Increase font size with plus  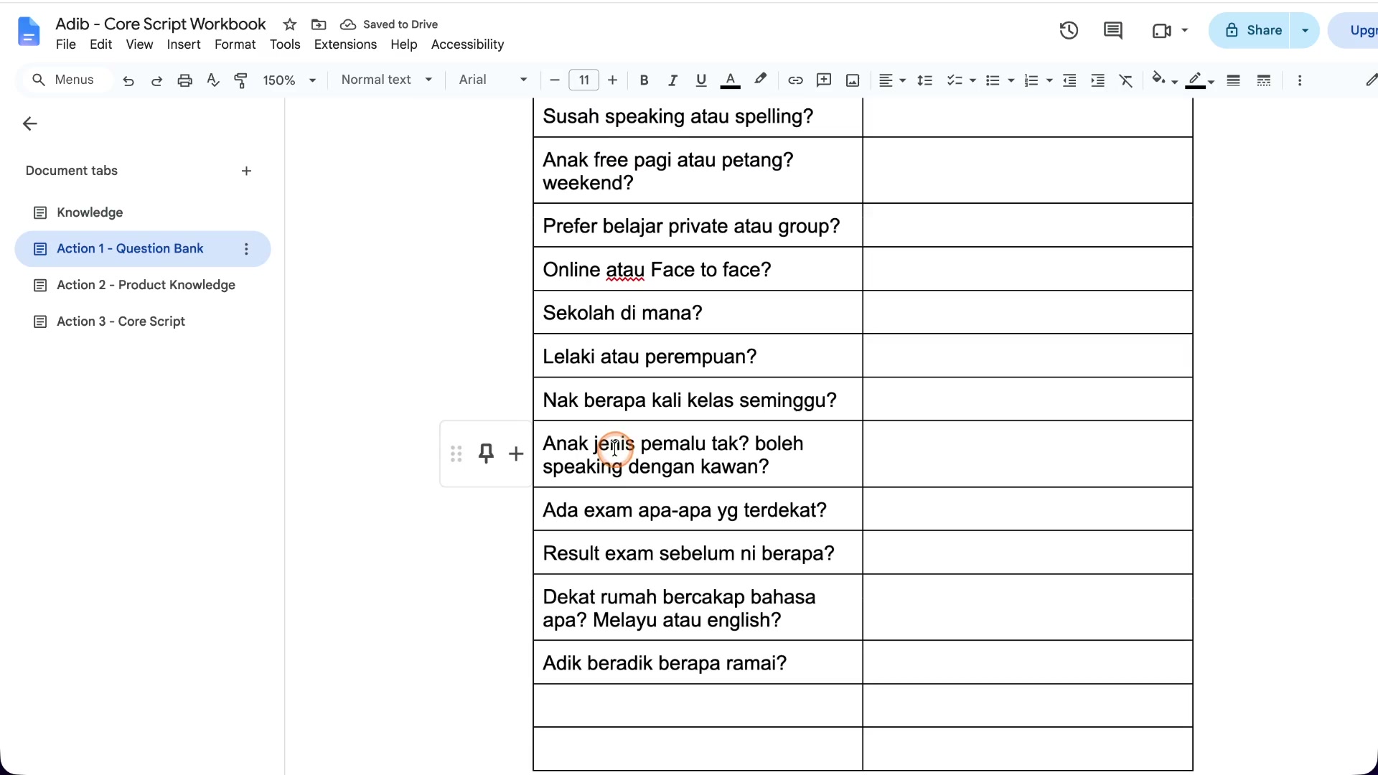[x=612, y=80]
